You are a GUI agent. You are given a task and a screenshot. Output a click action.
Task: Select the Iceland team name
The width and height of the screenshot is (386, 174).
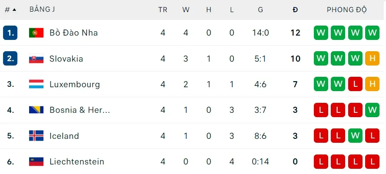click(x=64, y=136)
